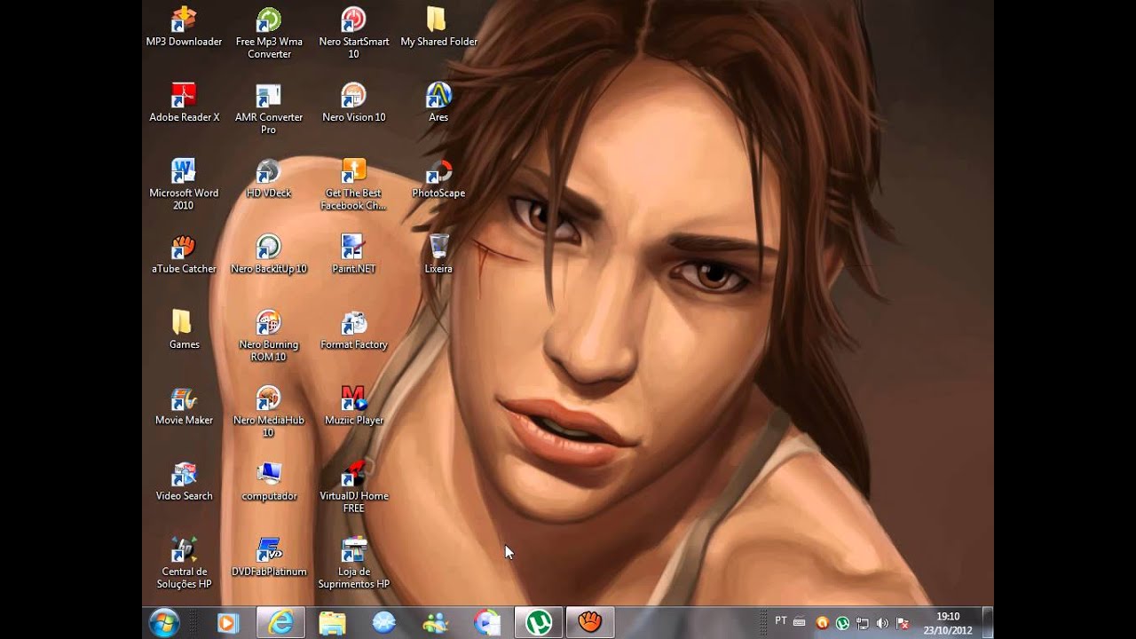Open the MP3 Downloader desktop shortcut
The image size is (1136, 639).
(x=184, y=27)
